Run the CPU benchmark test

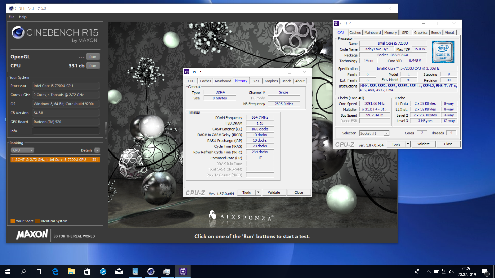tap(93, 66)
